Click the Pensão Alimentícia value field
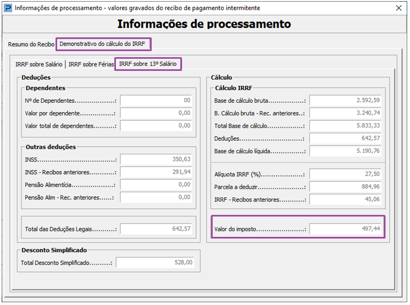Screen dimensions: 410x305 pyautogui.click(x=156, y=185)
